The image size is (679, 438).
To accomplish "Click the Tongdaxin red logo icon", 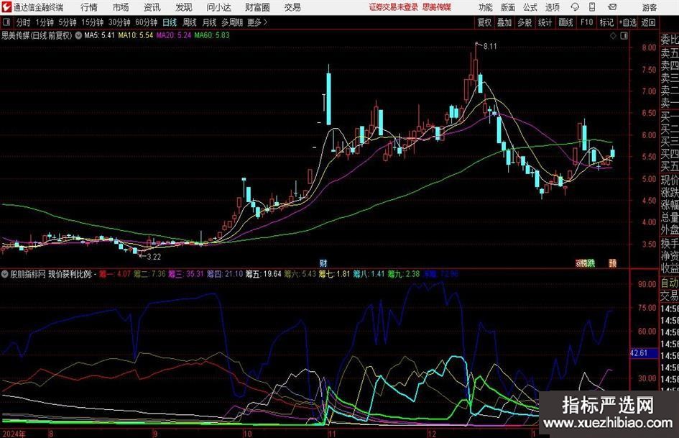I will tap(6, 7).
